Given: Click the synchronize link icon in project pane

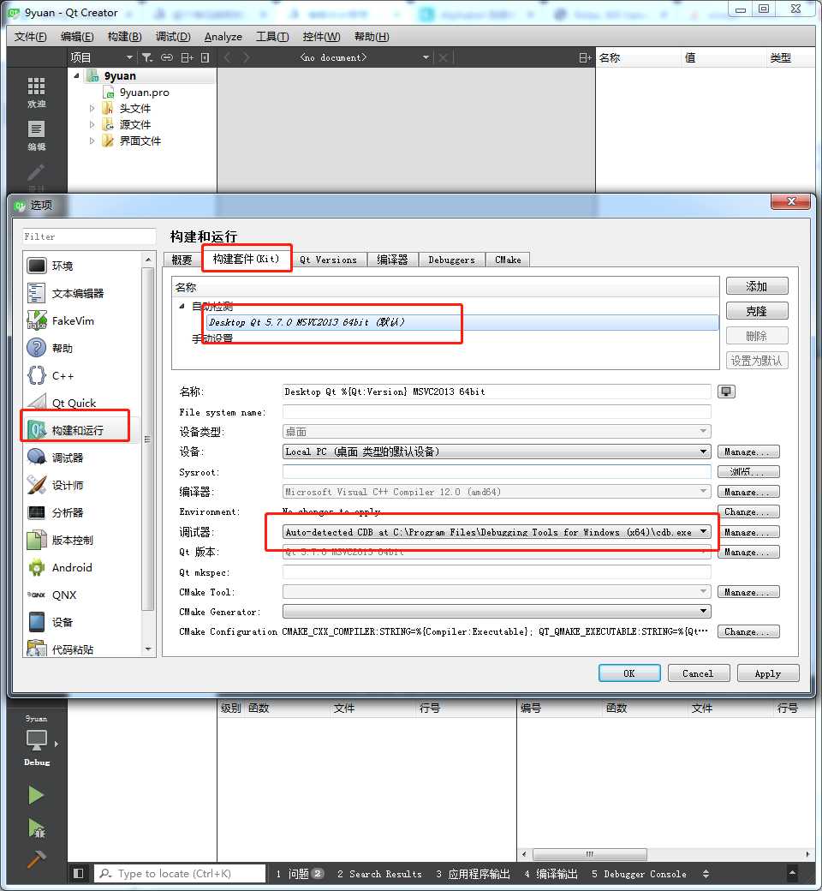Looking at the screenshot, I should point(167,57).
